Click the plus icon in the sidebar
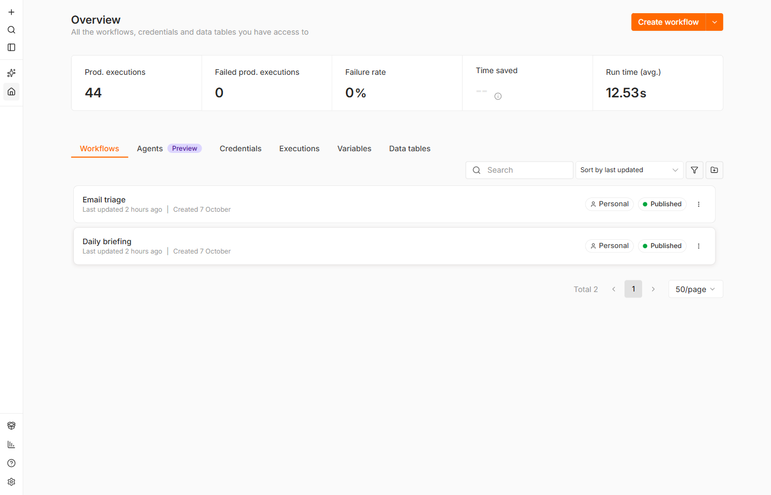Image resolution: width=771 pixels, height=495 pixels. click(11, 12)
